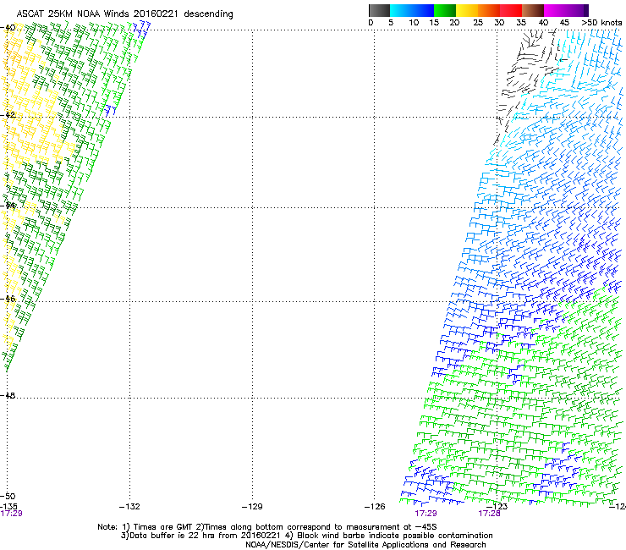Click the '-46' latitude axis label

click(x=8, y=299)
